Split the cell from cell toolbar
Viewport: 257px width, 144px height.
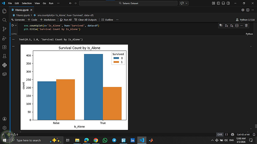[x=237, y=26]
